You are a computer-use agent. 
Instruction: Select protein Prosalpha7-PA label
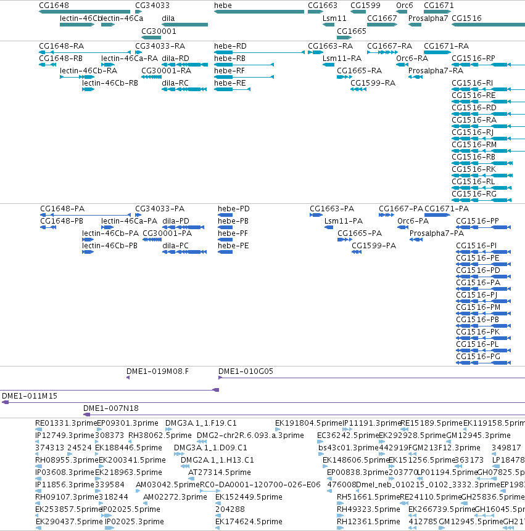click(x=437, y=233)
